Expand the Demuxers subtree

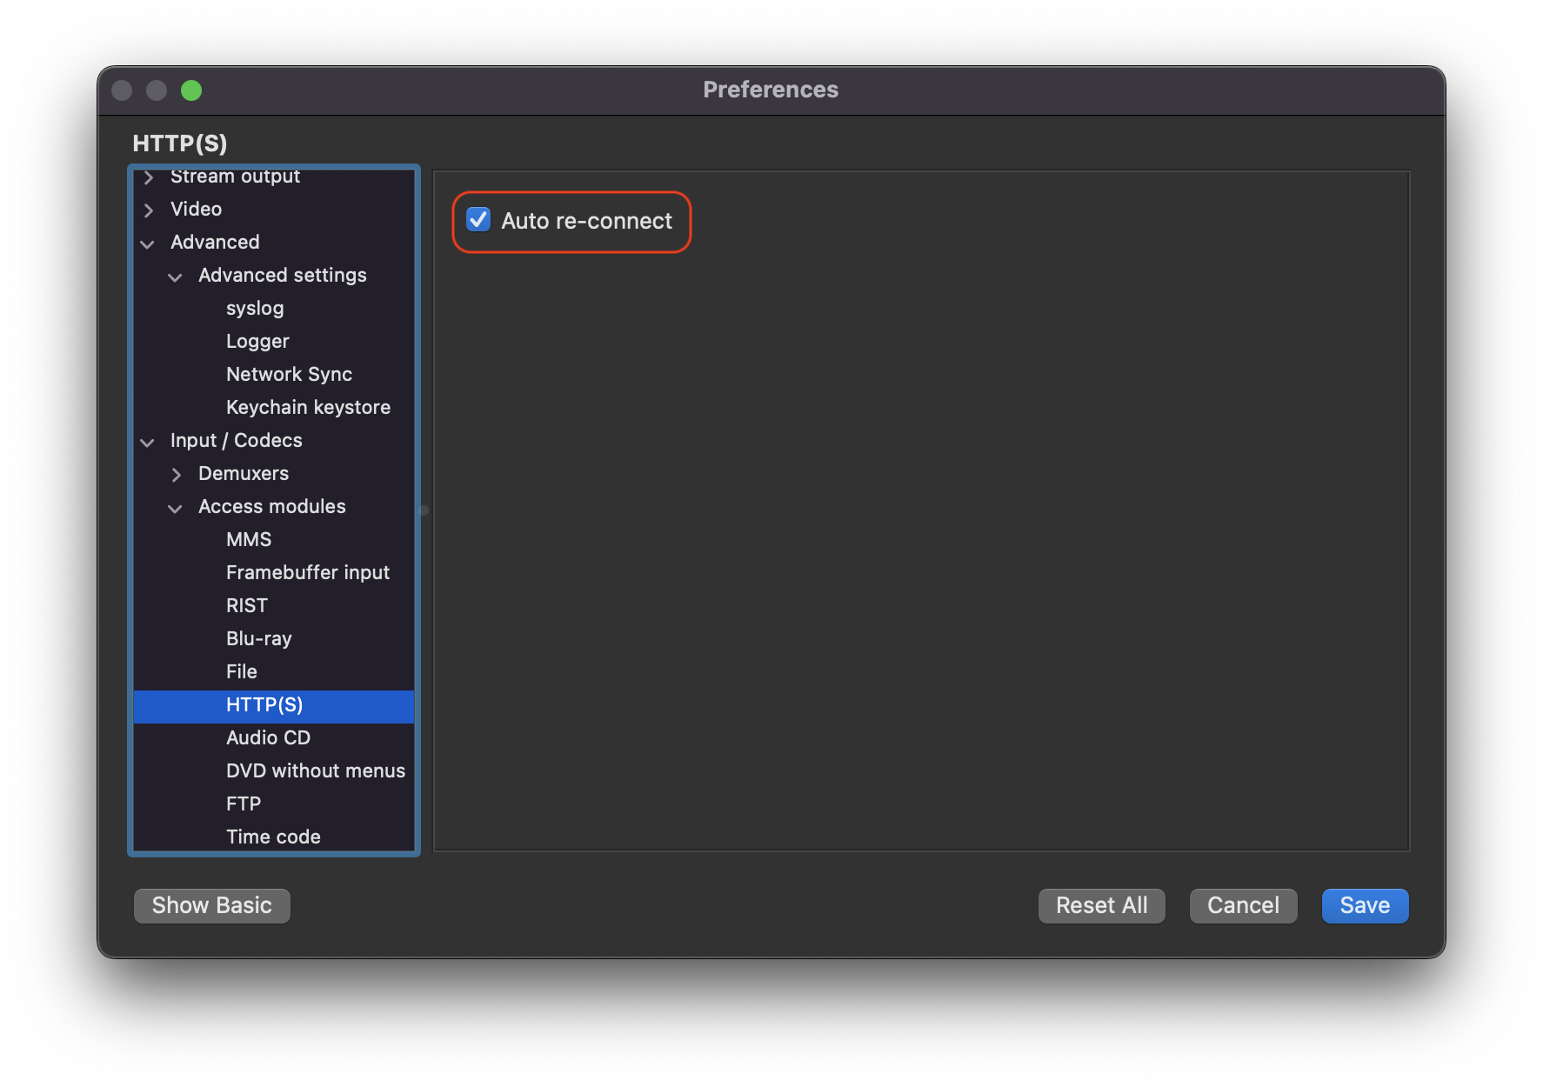pos(177,474)
